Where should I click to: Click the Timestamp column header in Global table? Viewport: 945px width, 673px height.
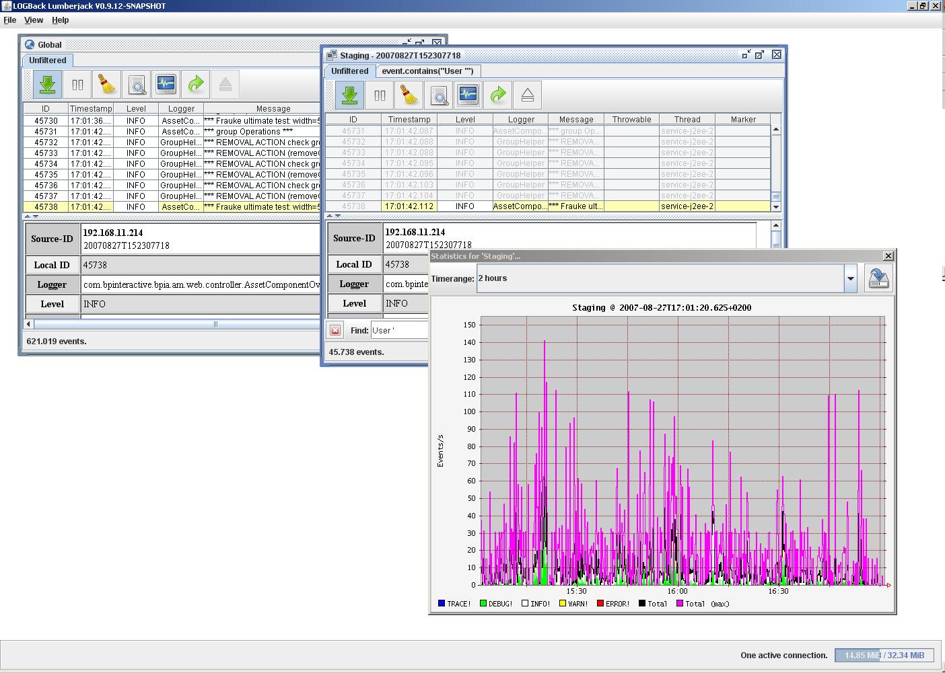[x=91, y=108]
